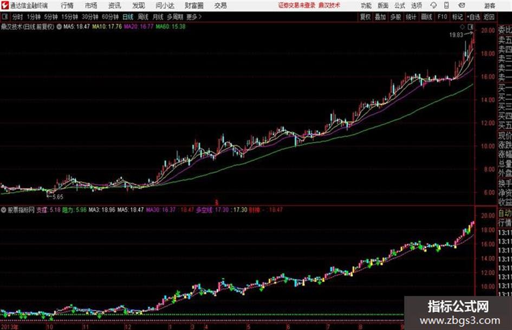Viewport: 512px width, 330px height.
Task: Switch to the 60分钟 period tab
Action: pyautogui.click(x=111, y=17)
